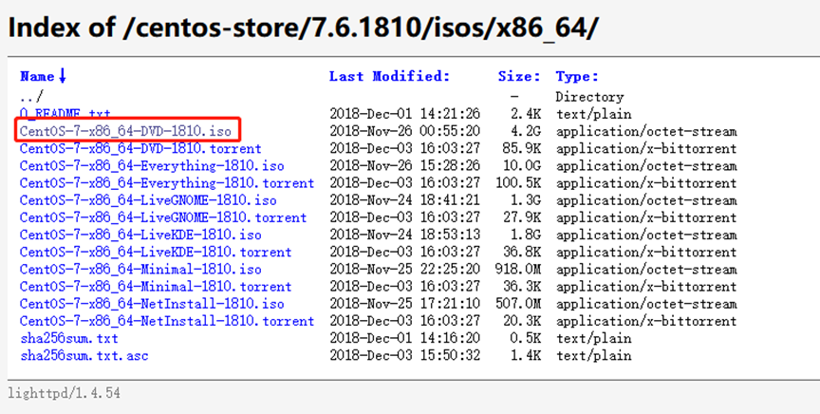Download CentOS-7-x86_64-Minimal-1810.iso

coord(140,270)
